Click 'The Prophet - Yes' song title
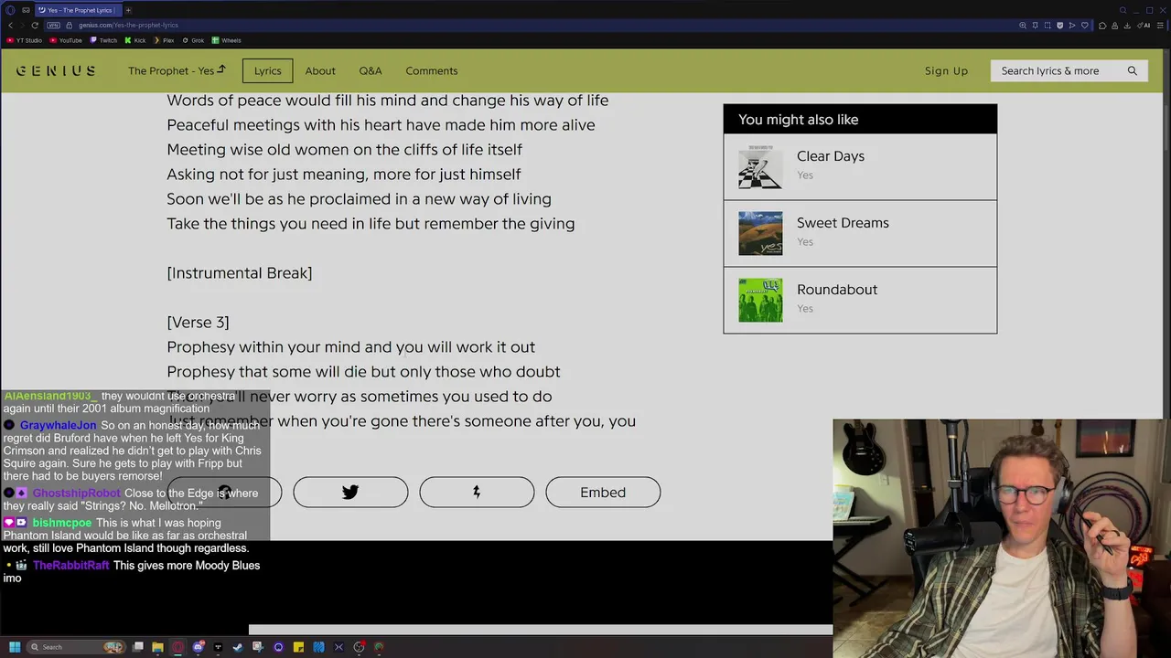1171x658 pixels. [x=177, y=70]
